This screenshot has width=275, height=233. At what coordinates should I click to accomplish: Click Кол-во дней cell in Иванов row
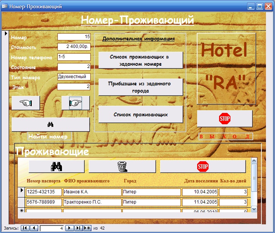(233, 192)
